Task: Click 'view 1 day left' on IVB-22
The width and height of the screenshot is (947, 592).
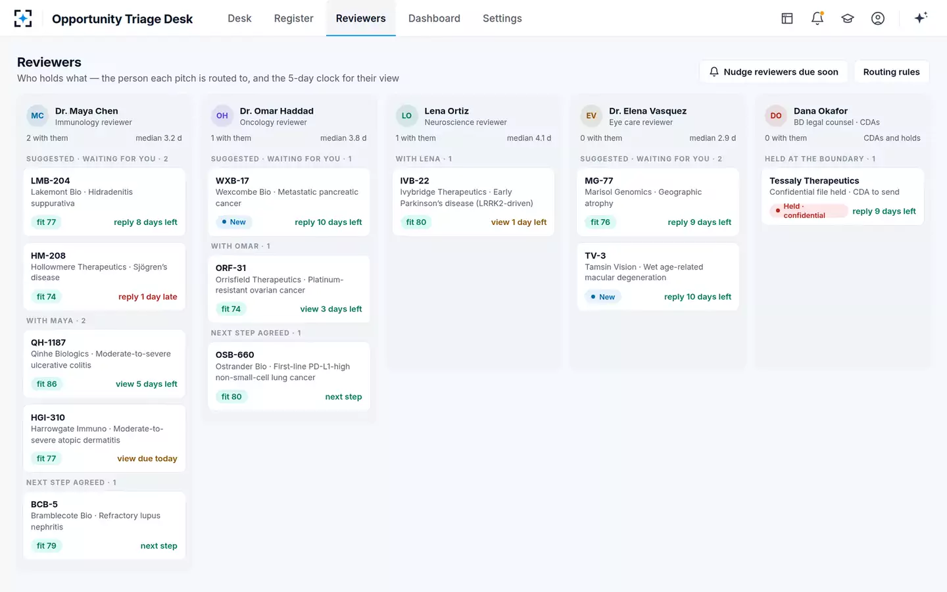Action: 519,222
